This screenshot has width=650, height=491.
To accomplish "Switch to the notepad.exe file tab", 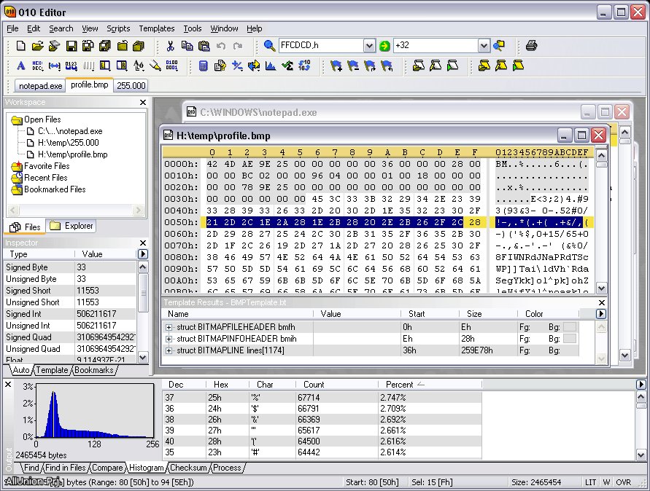I will 40,86.
